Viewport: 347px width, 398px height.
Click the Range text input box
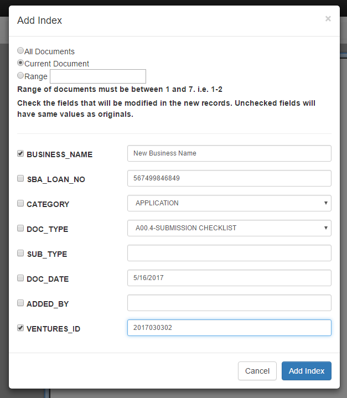click(x=98, y=76)
